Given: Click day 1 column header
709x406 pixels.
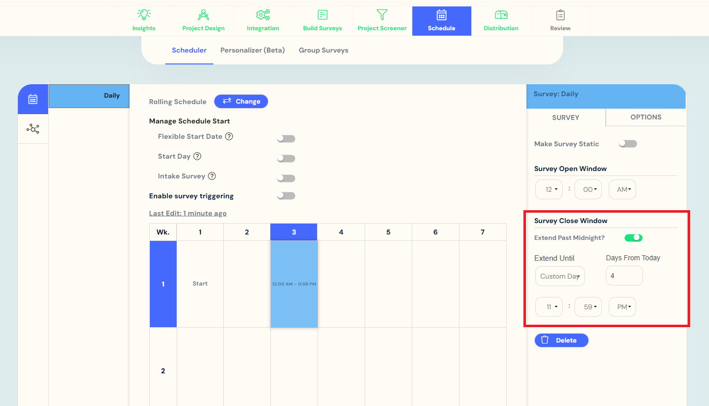Looking at the screenshot, I should coord(200,232).
